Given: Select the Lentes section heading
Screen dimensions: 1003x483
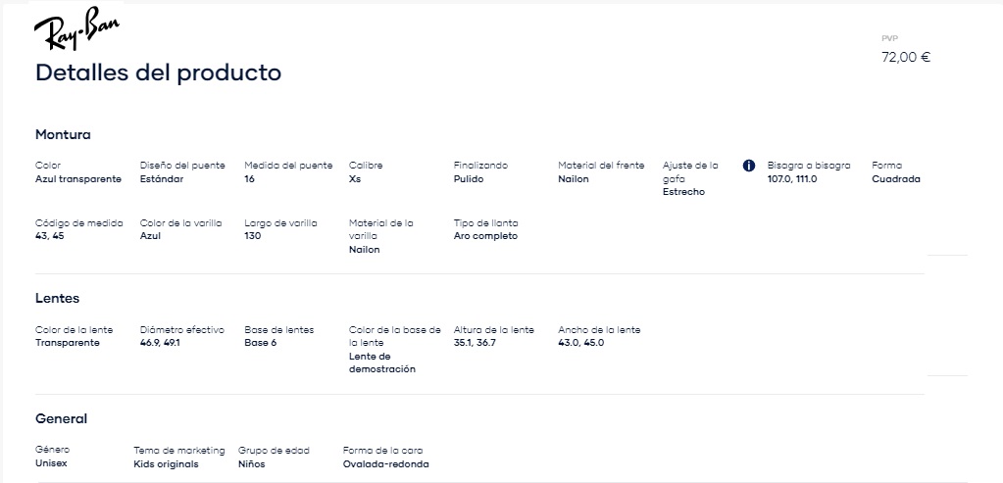Looking at the screenshot, I should pos(57,299).
